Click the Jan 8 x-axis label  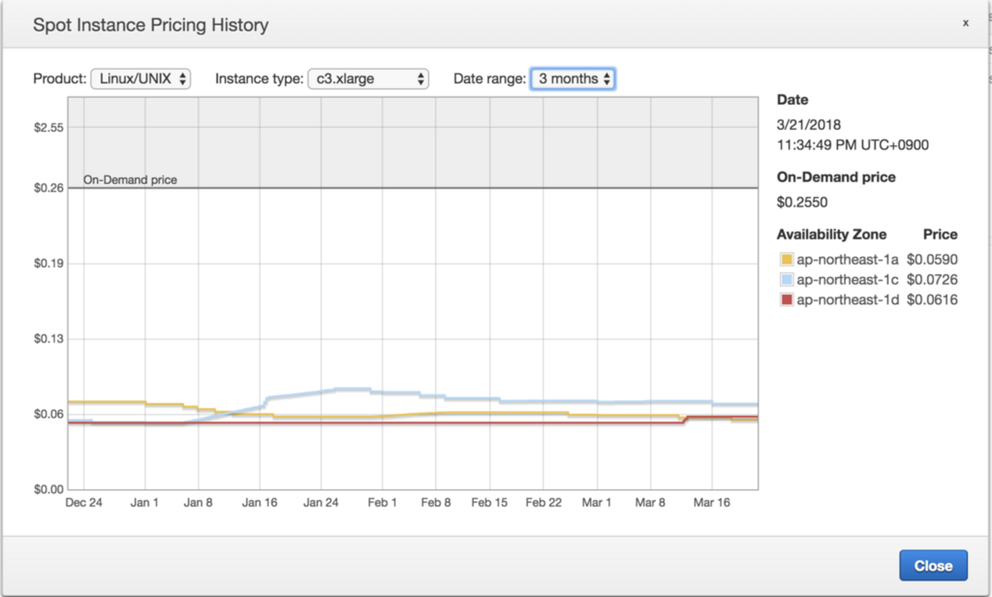tap(198, 502)
